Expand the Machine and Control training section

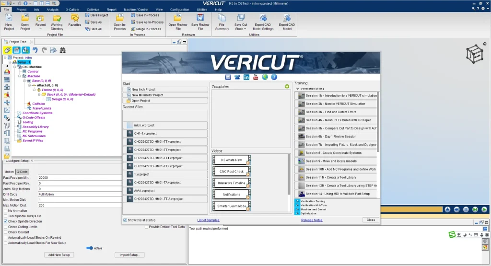click(x=297, y=209)
